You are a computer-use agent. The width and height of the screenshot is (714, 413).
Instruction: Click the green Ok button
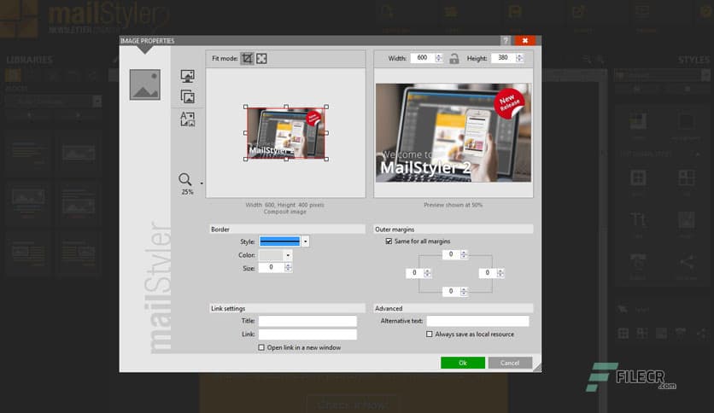tap(463, 363)
